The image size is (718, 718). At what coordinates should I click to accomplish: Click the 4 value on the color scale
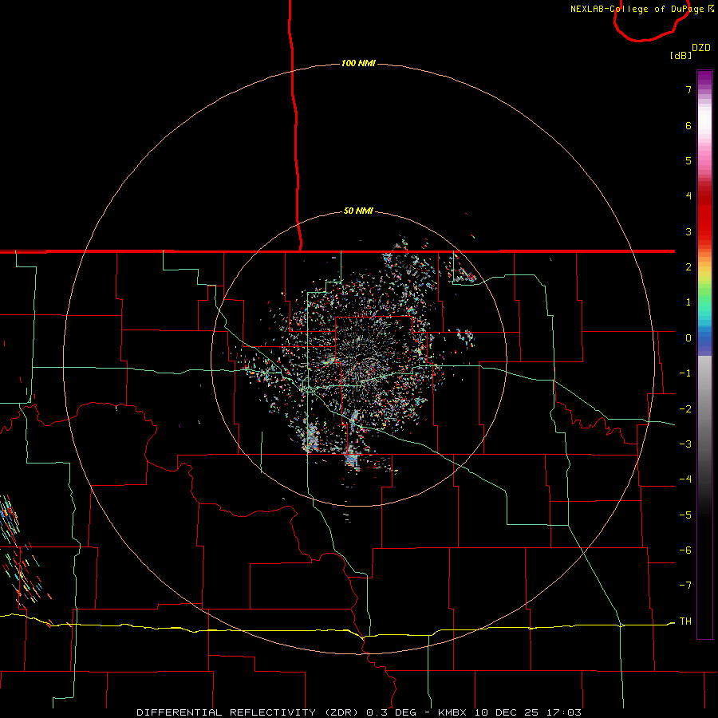tap(688, 196)
